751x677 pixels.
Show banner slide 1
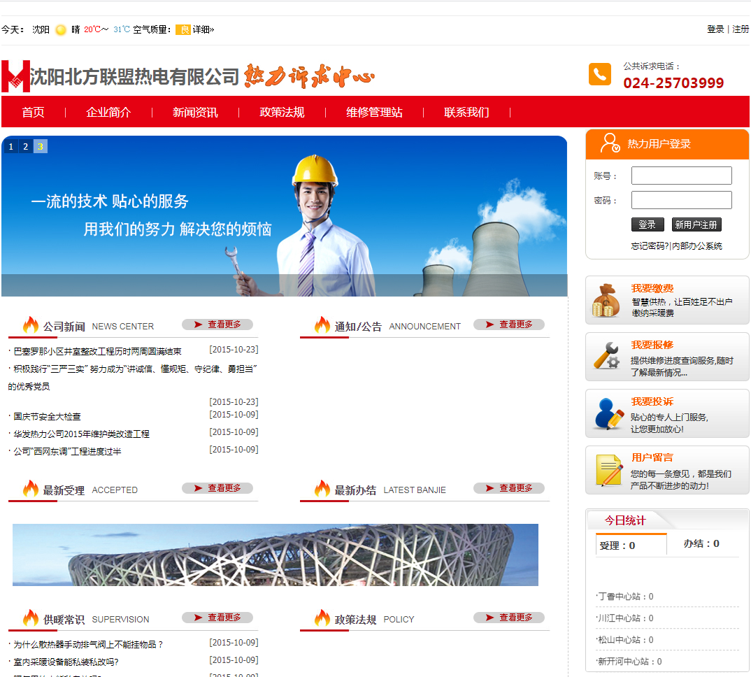pos(11,147)
